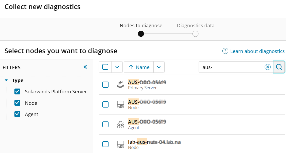This screenshot has width=286, height=153.
Task: Go to the Nodes to diagnose step
Action: tap(141, 26)
